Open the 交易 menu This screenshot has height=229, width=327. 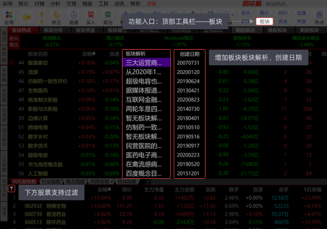(71, 4)
